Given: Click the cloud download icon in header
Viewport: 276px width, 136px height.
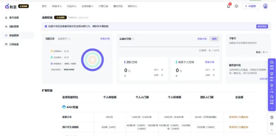Looking at the screenshot, I should [x=236, y=6].
